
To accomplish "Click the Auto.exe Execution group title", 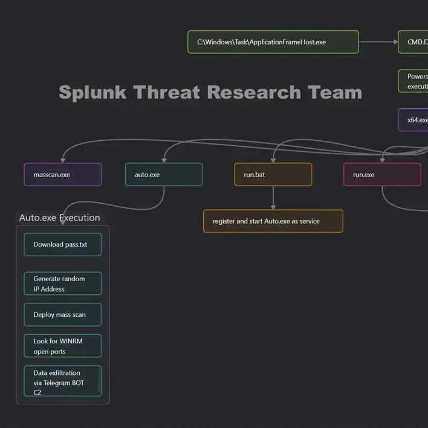I will [x=59, y=218].
